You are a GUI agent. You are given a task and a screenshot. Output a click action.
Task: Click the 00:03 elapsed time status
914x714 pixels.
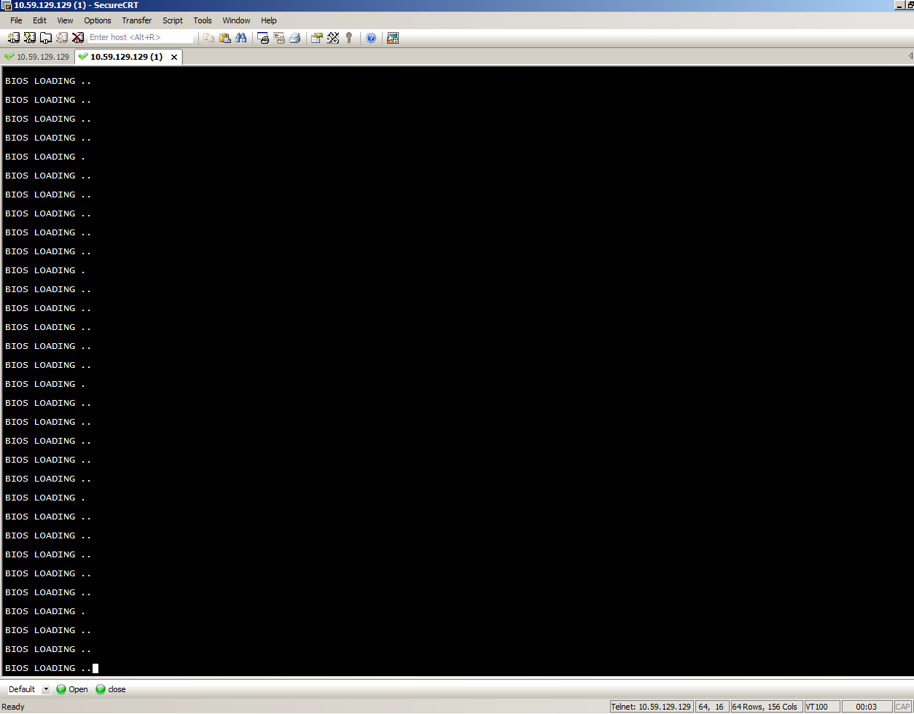point(867,707)
